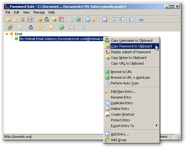Click the keyboard AutoType icon in drag bar
Screen dimensions: 186x148
click(x=82, y=28)
